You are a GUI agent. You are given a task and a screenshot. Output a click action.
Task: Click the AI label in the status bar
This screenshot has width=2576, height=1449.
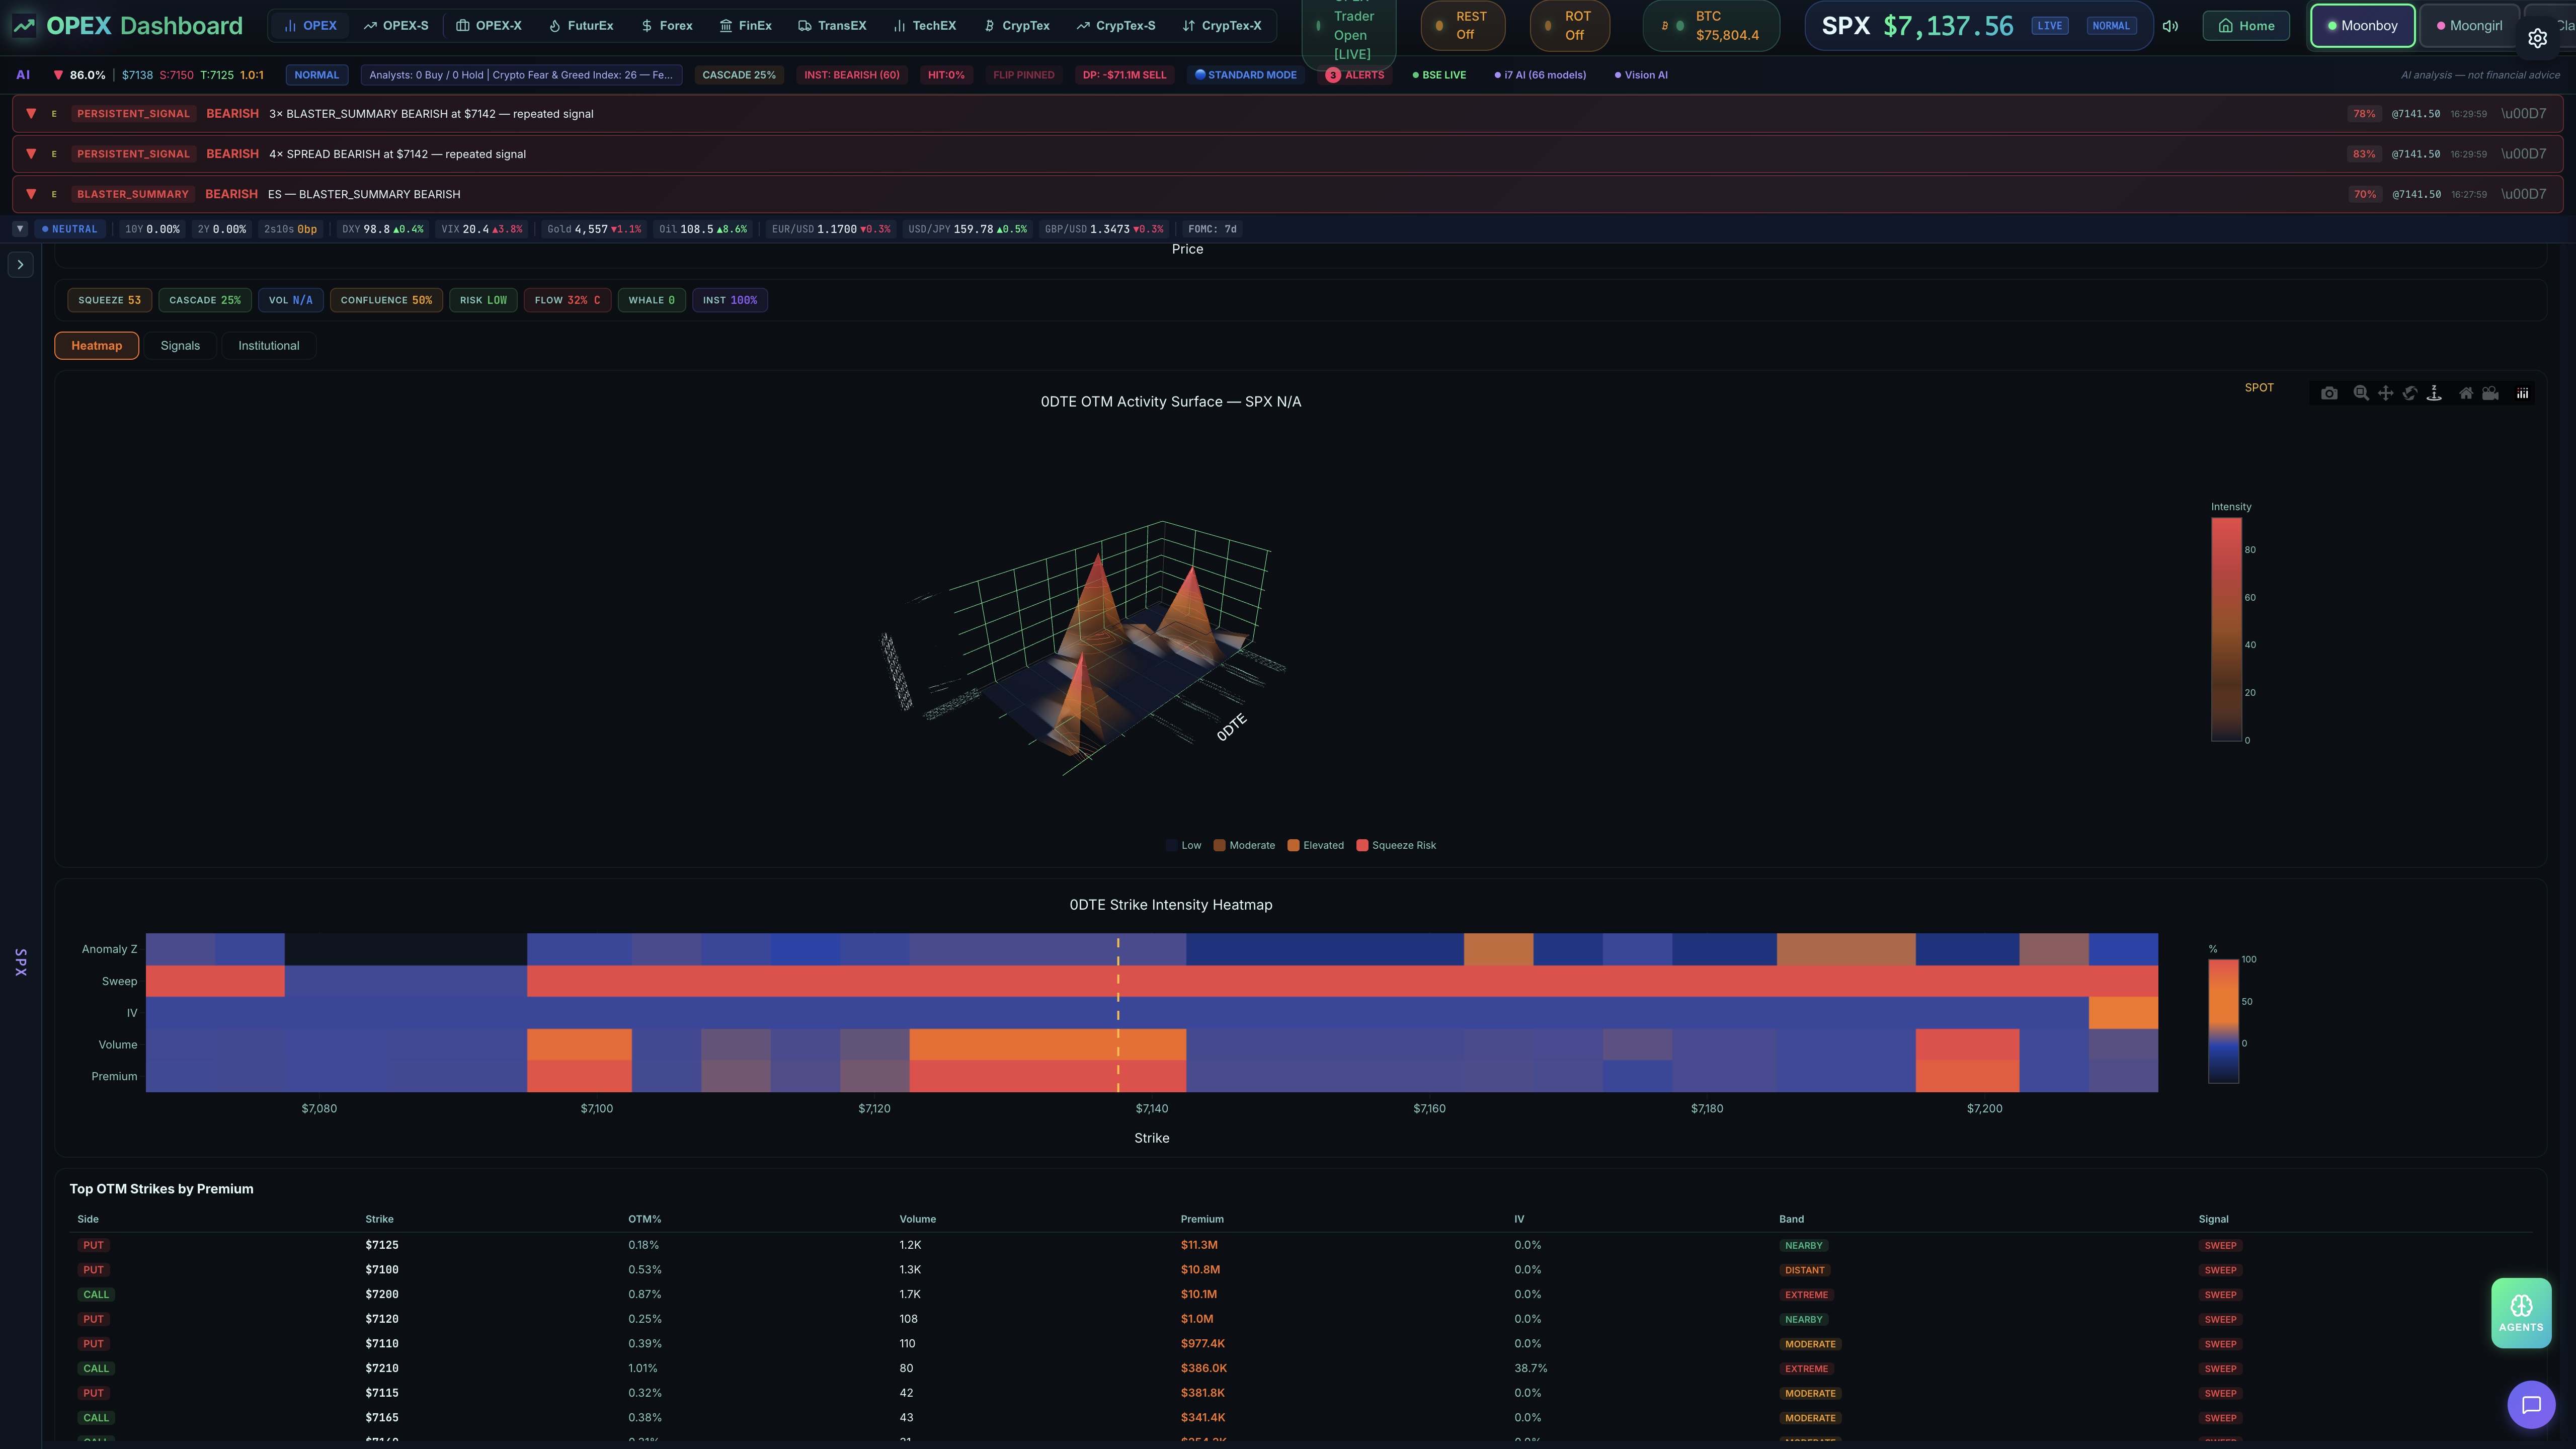tap(23, 75)
